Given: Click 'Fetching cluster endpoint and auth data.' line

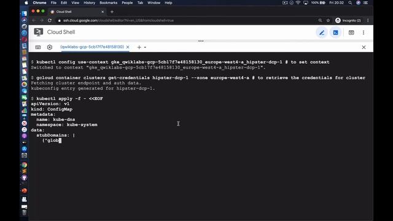Looking at the screenshot, I should click(86, 83).
